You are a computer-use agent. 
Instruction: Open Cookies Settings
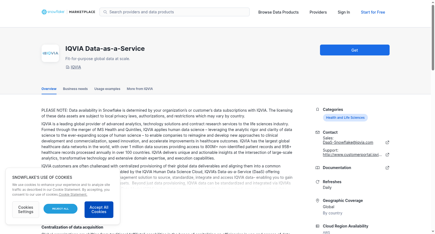(x=26, y=210)
